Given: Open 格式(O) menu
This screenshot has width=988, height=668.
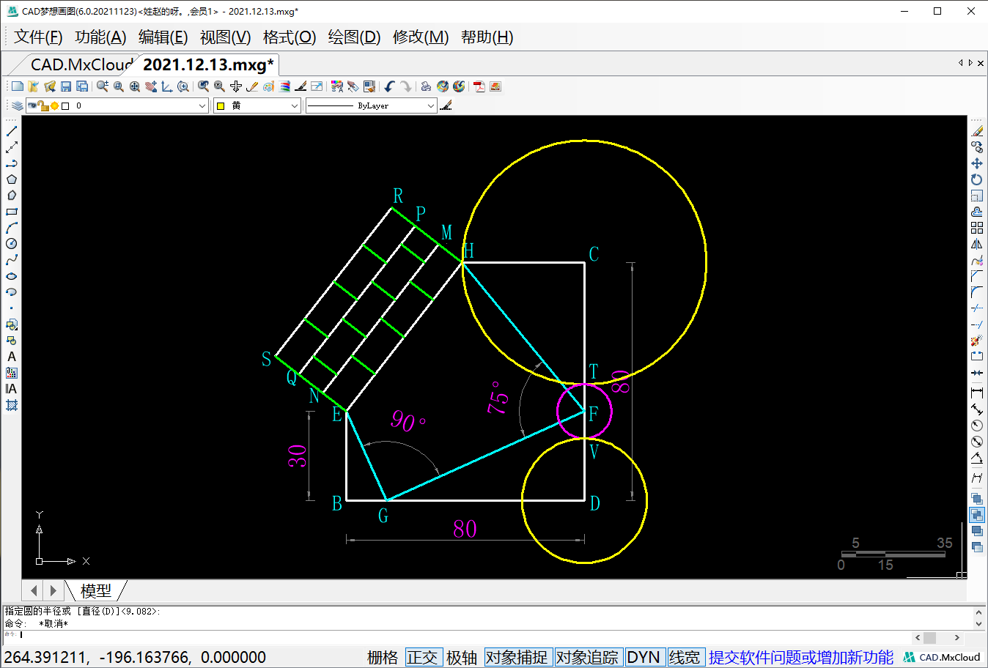Looking at the screenshot, I should pyautogui.click(x=290, y=37).
